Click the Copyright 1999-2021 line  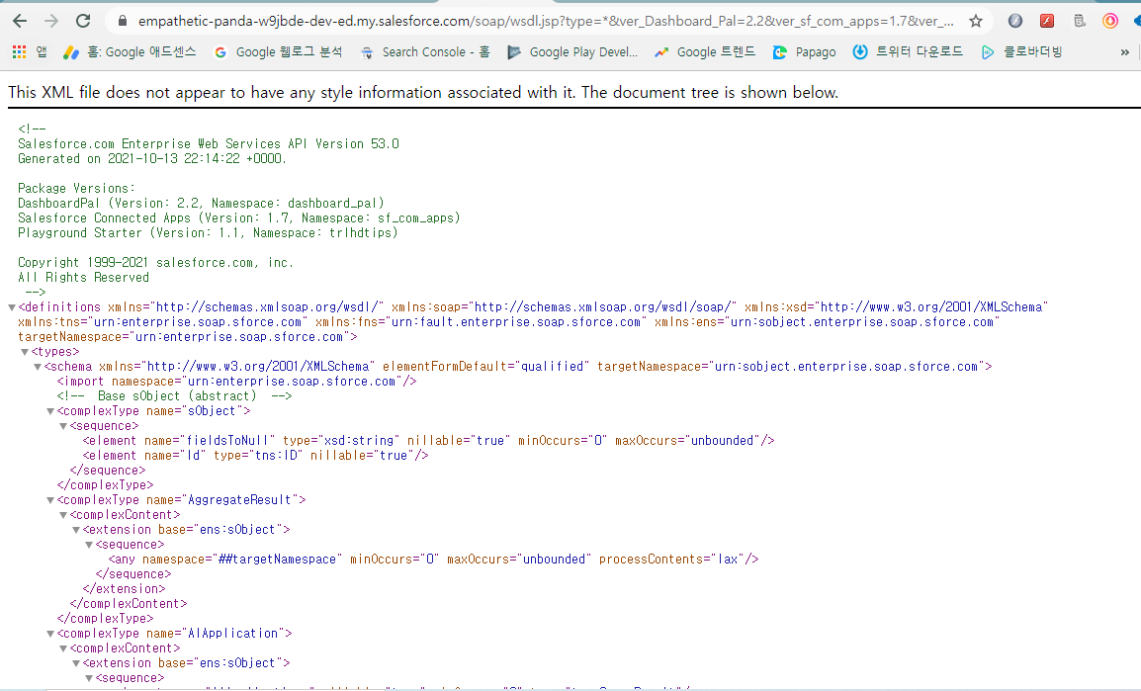coord(155,263)
